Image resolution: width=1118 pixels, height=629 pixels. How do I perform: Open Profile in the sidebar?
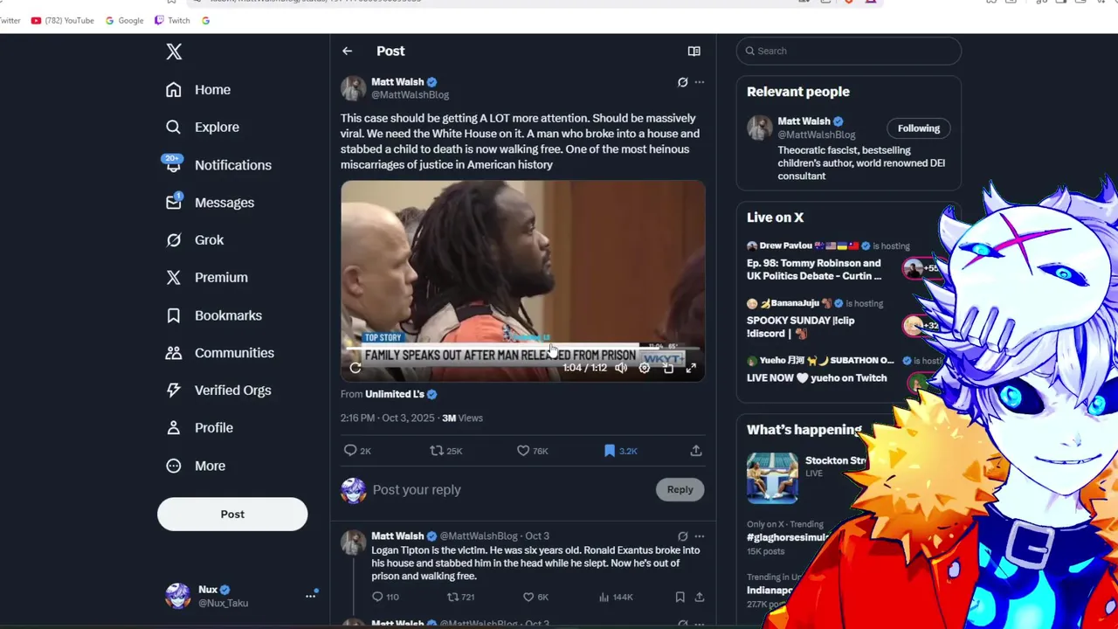point(199,428)
